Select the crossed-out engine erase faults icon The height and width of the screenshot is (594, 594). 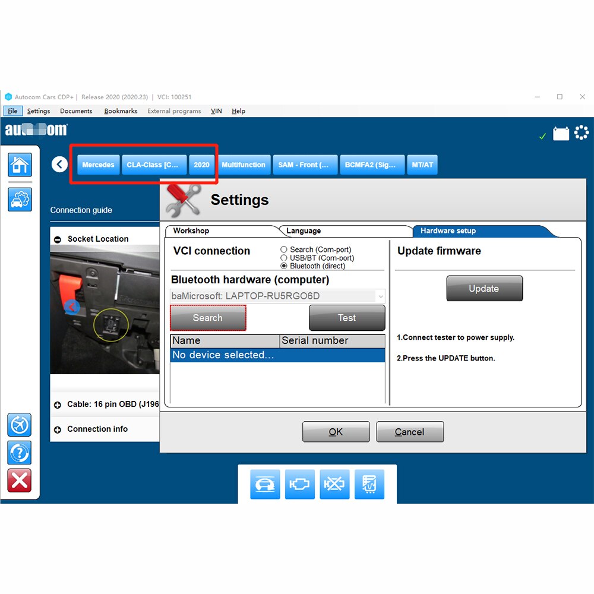(x=334, y=484)
